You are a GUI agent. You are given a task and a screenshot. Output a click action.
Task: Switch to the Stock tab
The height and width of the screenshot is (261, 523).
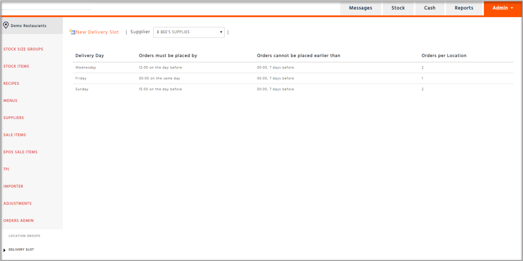click(398, 8)
